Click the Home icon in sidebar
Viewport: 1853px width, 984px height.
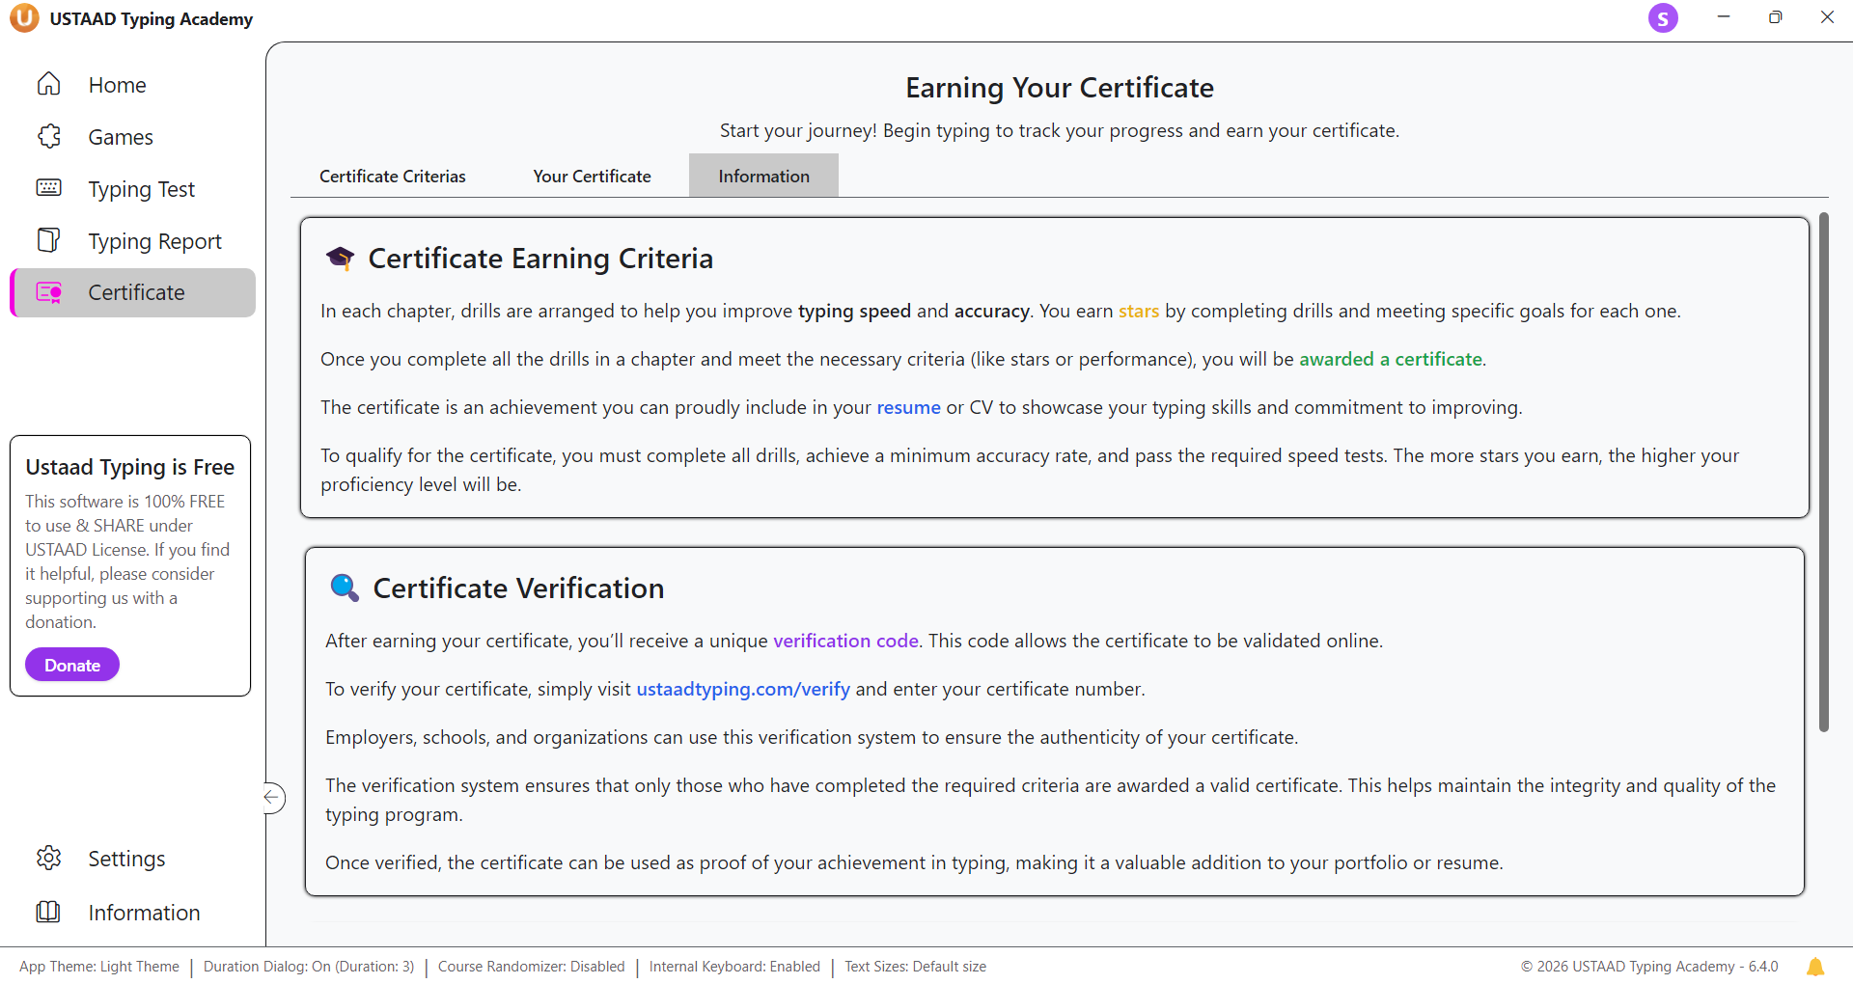click(48, 85)
